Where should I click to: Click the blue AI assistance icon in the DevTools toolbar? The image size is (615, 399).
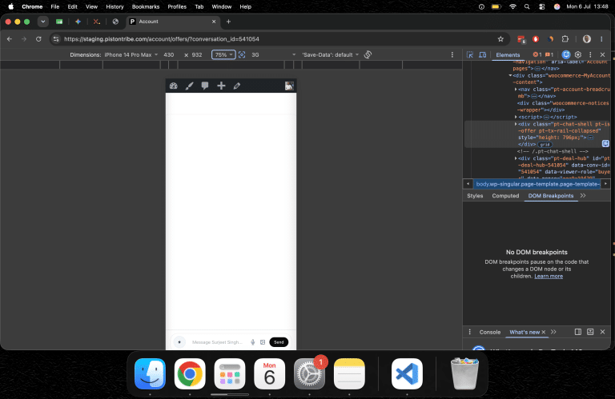[565, 54]
